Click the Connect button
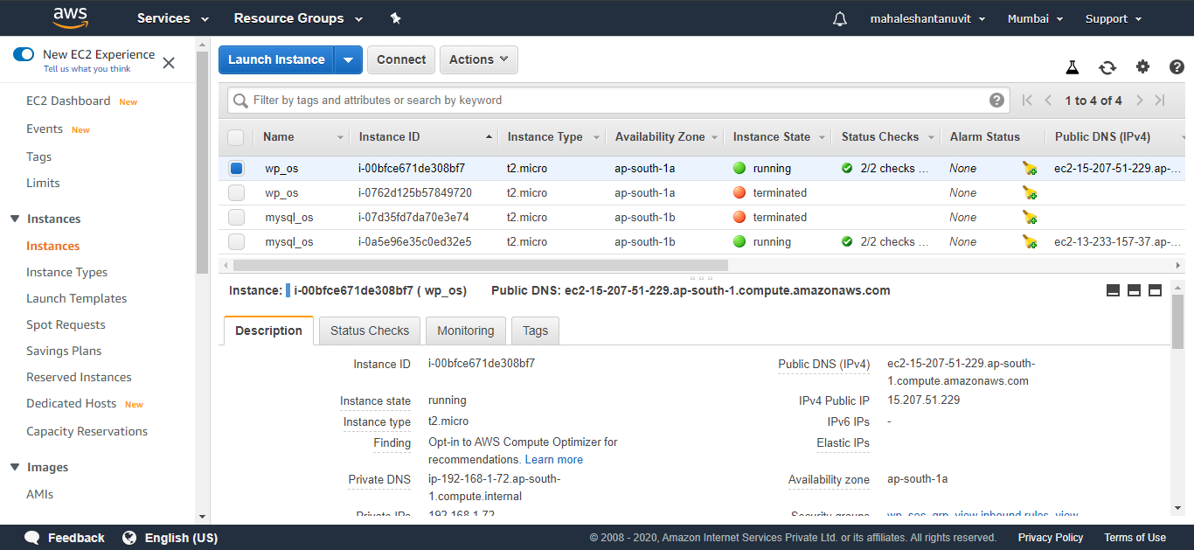The height and width of the screenshot is (550, 1194). pos(400,59)
